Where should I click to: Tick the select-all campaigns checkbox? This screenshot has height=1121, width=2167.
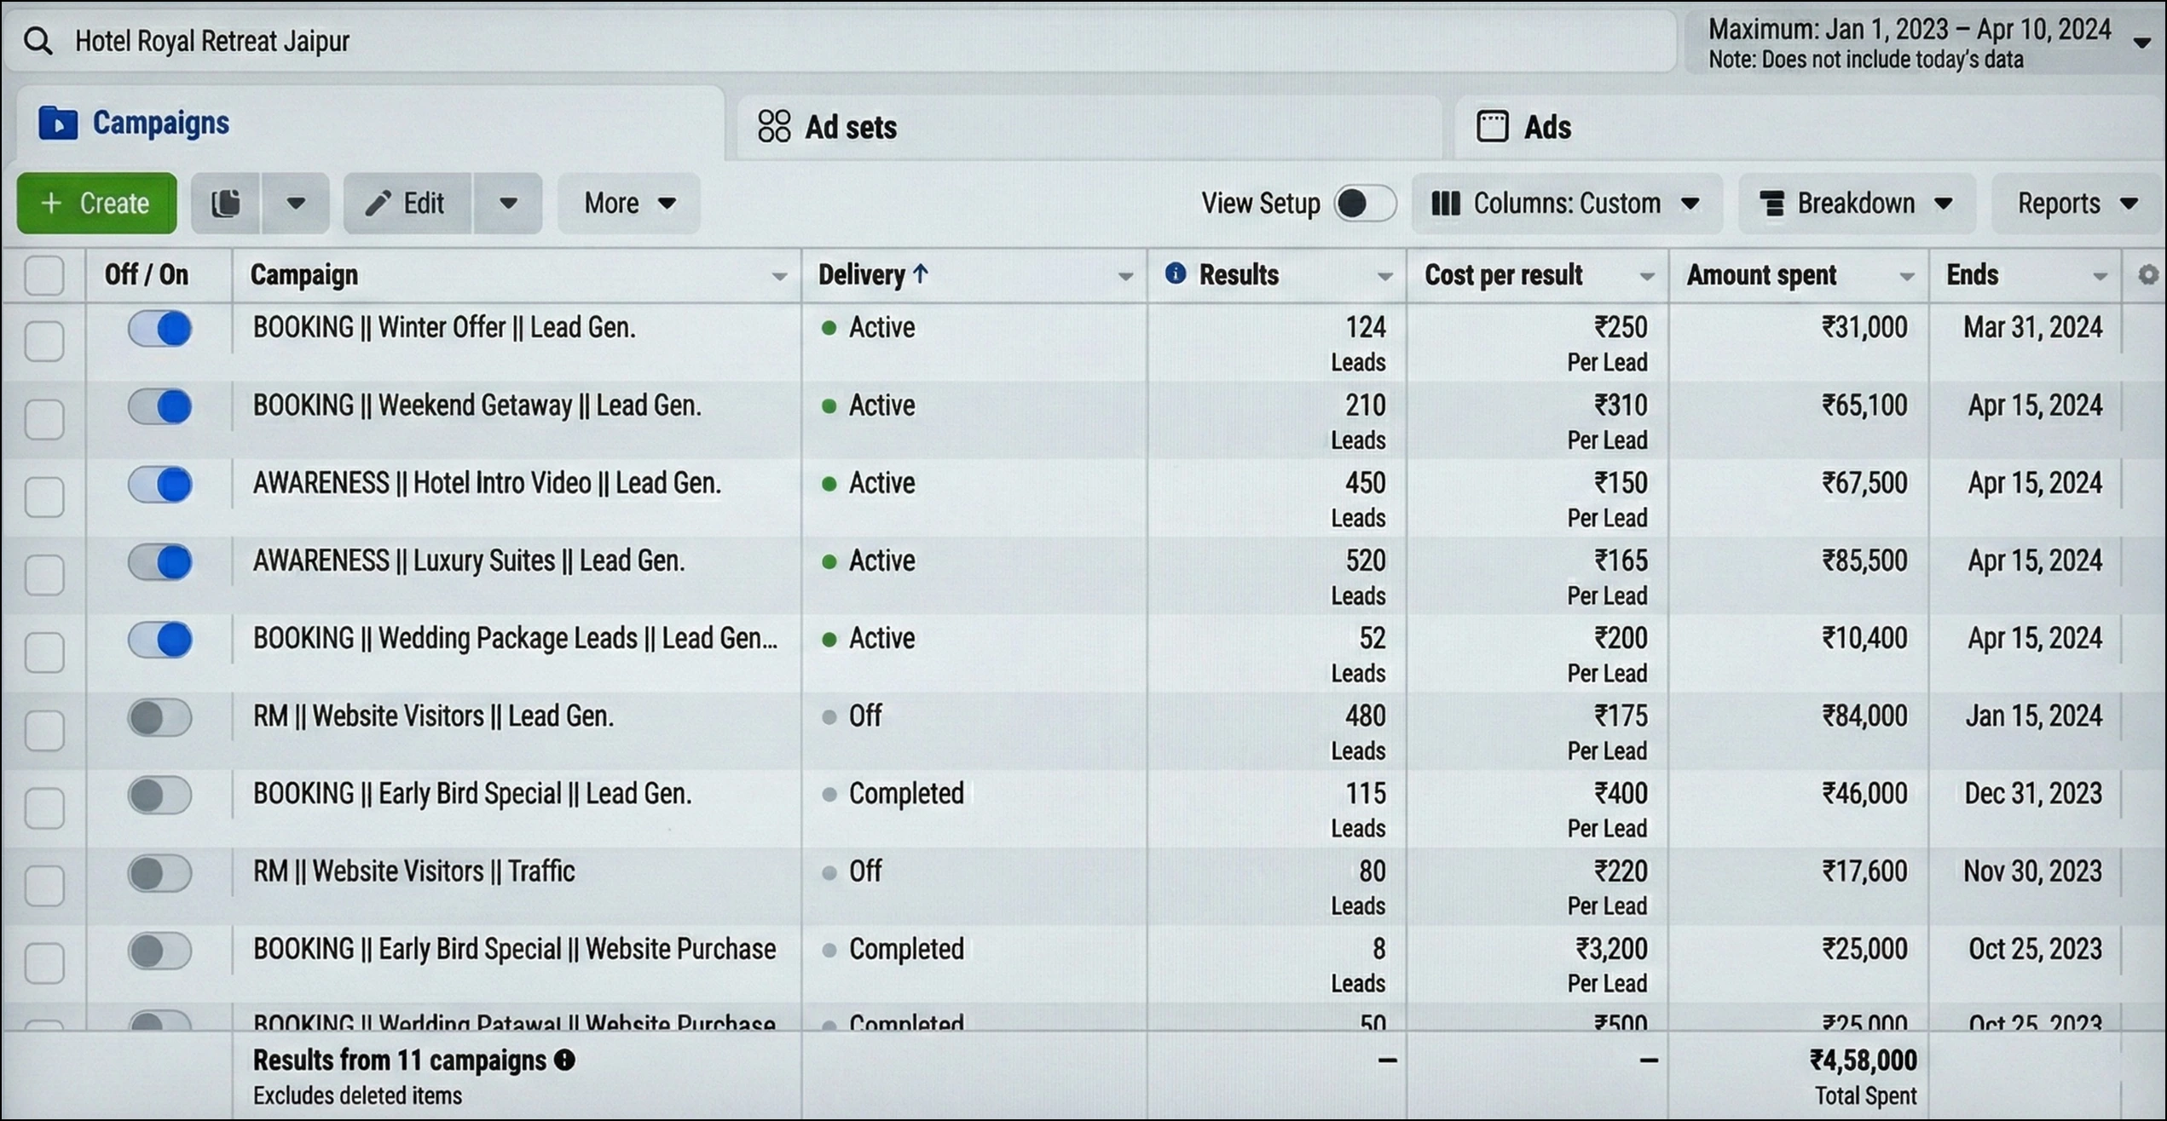[x=44, y=275]
